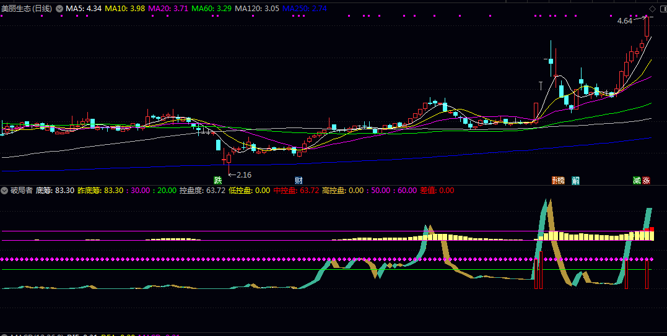
Task: Expand the 破局者 indicator dropdown arrow
Action: (x=5, y=190)
